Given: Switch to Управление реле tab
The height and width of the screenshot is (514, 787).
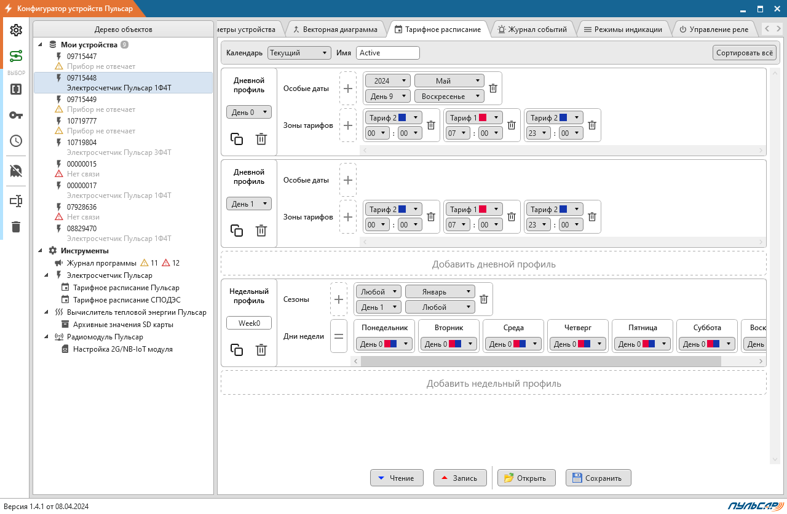Looking at the screenshot, I should 714,29.
